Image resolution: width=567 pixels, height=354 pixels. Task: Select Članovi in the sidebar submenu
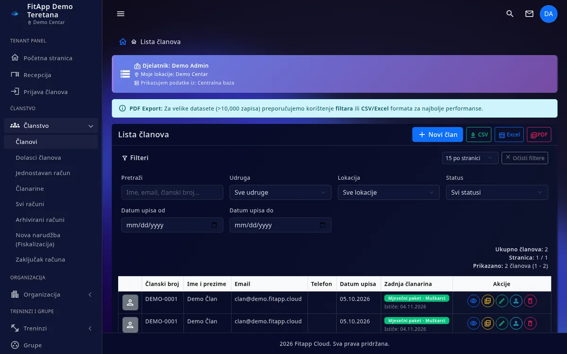51,142
